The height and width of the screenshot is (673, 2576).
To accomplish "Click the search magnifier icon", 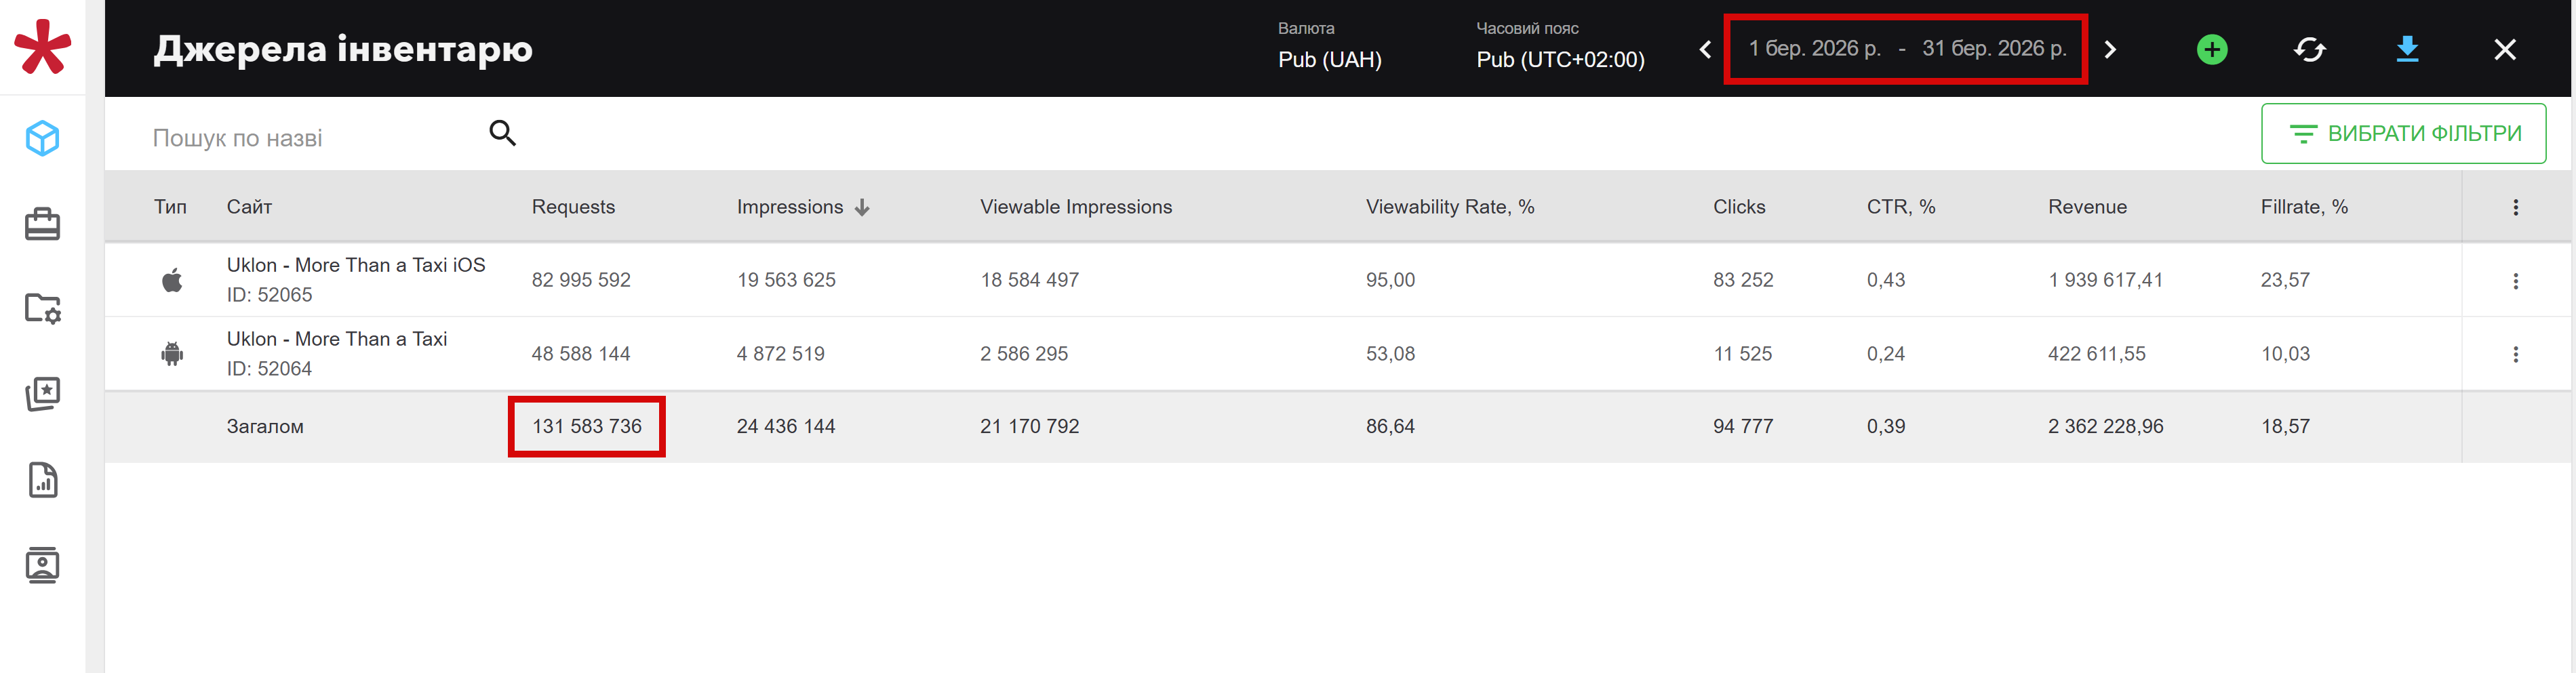I will 502,133.
